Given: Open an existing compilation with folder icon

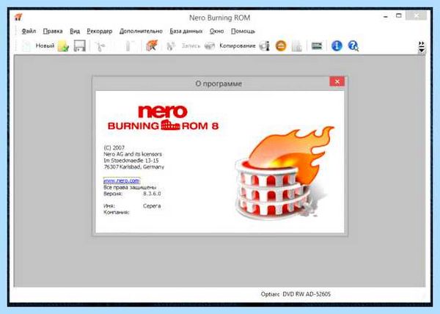Looking at the screenshot, I should click(x=63, y=45).
